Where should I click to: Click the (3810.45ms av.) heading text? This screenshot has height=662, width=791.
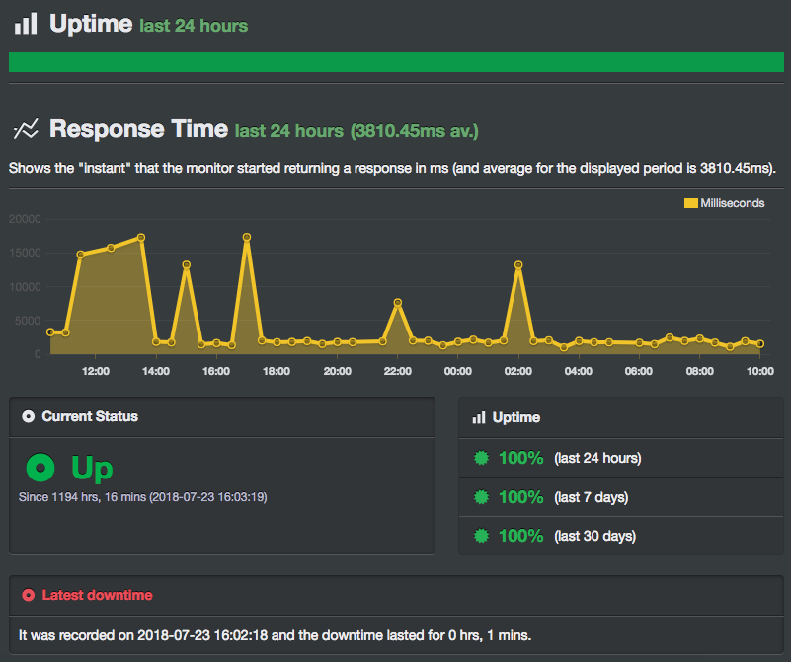[414, 131]
